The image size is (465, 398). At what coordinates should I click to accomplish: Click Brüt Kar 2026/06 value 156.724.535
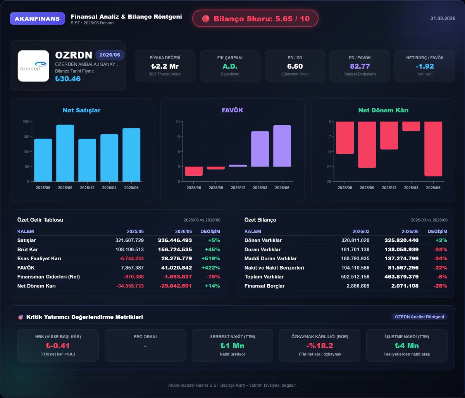tap(175, 249)
